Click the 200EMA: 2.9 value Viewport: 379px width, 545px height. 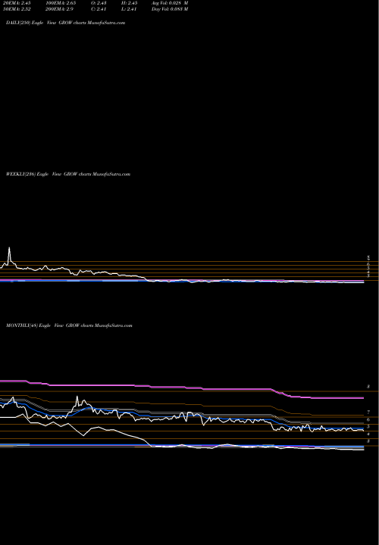tap(60, 9)
